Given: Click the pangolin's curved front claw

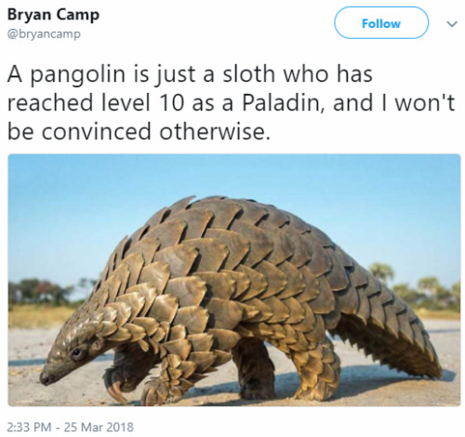Looking at the screenshot, I should coord(116,391).
